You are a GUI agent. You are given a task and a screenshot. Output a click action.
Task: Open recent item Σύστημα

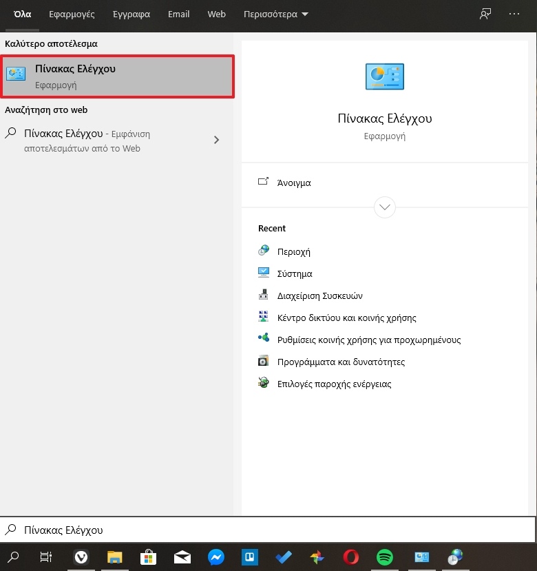pyautogui.click(x=295, y=273)
